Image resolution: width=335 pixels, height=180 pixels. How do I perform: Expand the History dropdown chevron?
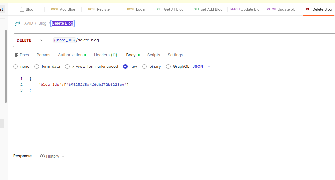click(x=63, y=156)
